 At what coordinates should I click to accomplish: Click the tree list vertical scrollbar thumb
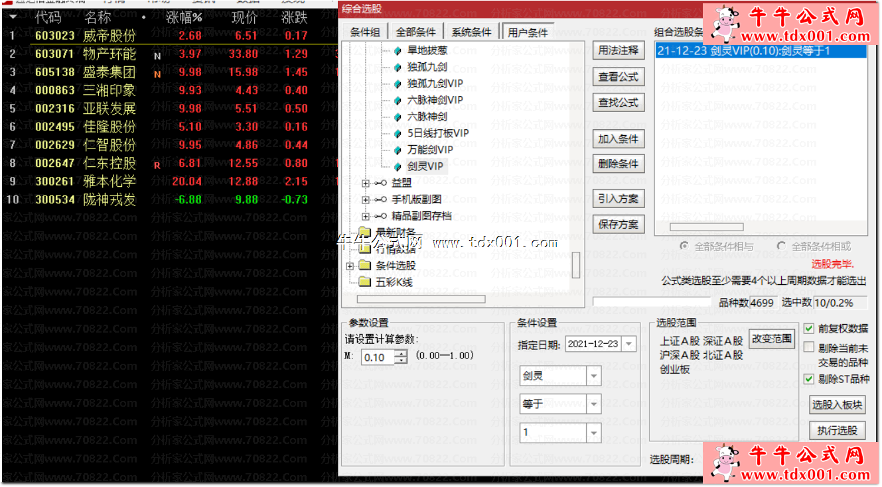point(576,264)
